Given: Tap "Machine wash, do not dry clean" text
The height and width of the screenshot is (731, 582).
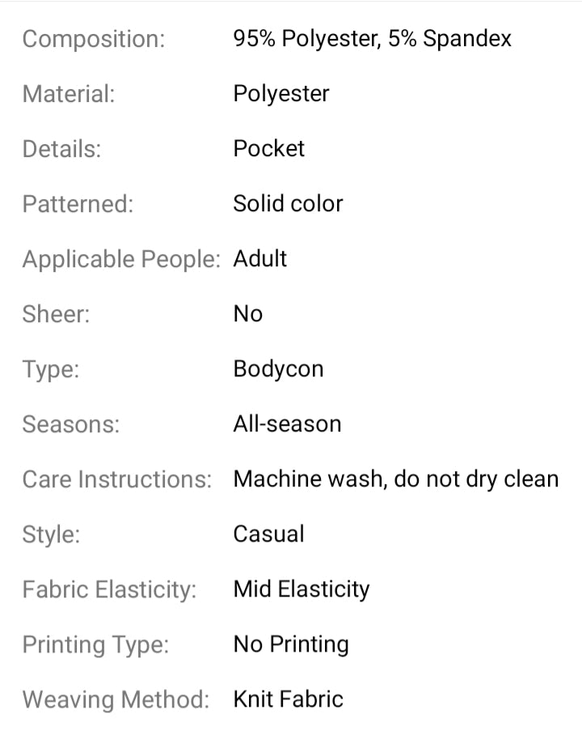Looking at the screenshot, I should [x=395, y=479].
